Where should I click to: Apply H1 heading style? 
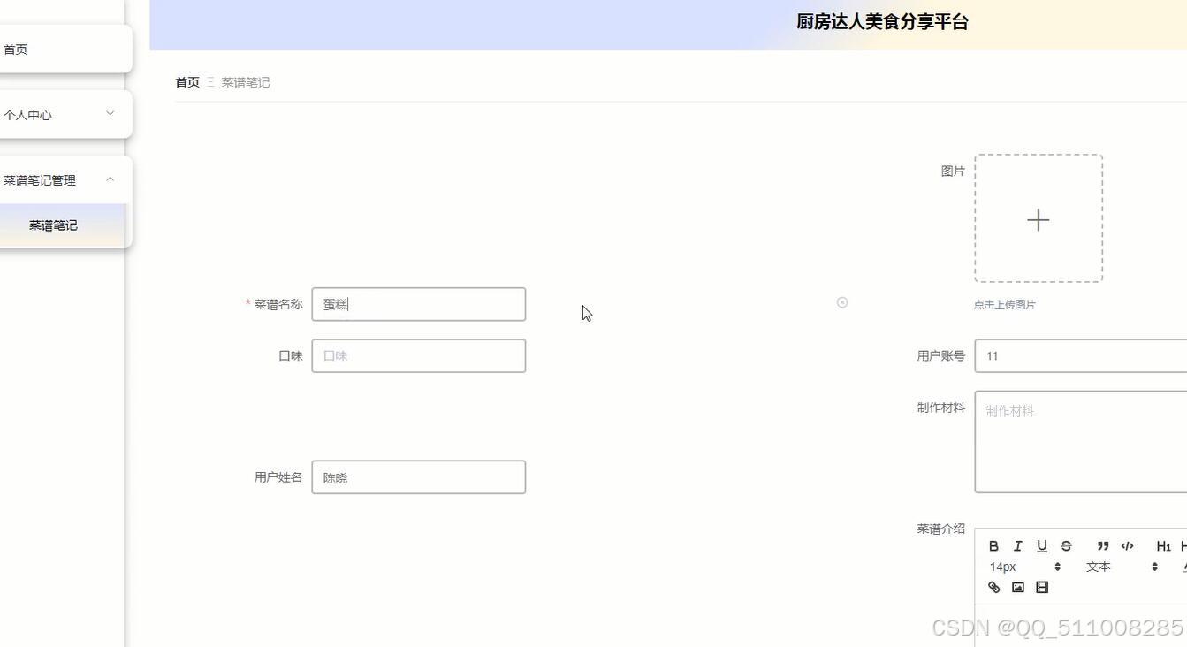pyautogui.click(x=1164, y=546)
